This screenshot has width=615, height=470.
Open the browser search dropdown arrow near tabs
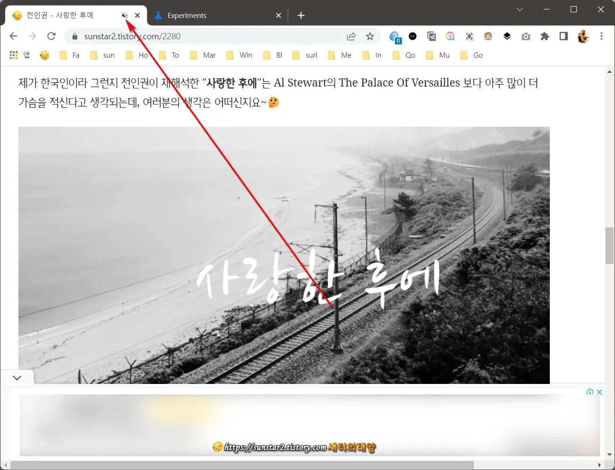pyautogui.click(x=520, y=9)
